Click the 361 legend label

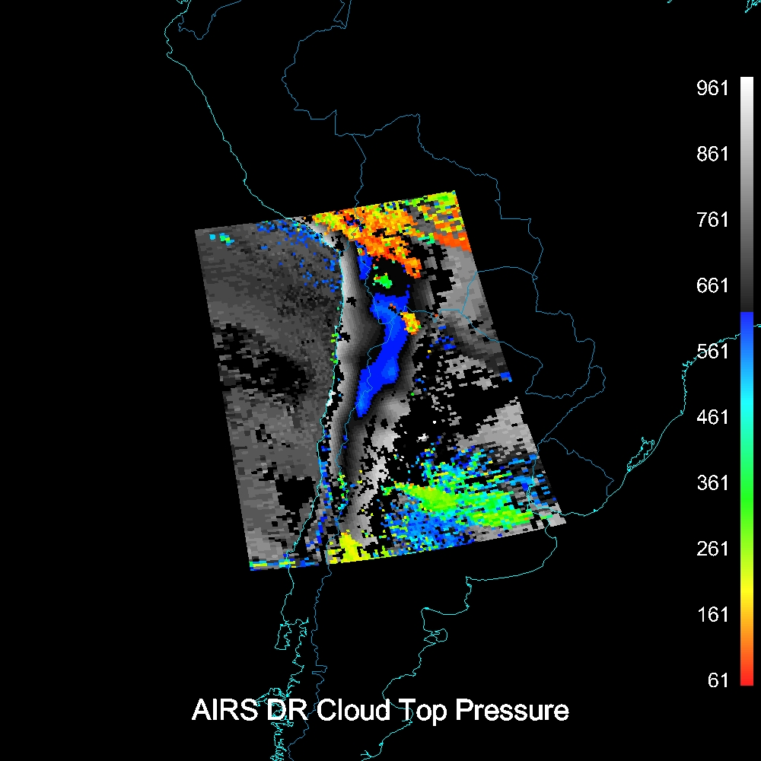712,483
